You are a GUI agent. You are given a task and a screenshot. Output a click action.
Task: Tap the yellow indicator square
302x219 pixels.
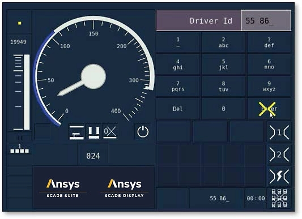point(19,23)
